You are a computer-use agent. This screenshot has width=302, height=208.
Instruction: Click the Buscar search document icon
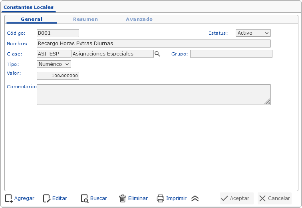(x=84, y=198)
